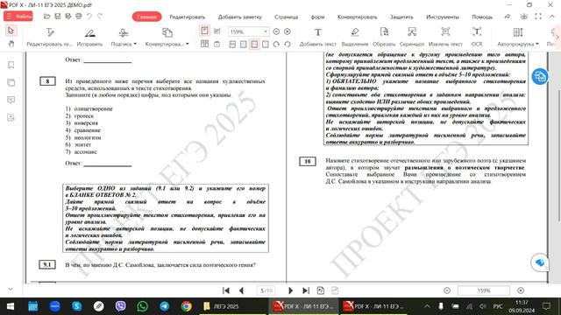Open the comments sidebar panel
Screen dimensions: 561x315
11,100
